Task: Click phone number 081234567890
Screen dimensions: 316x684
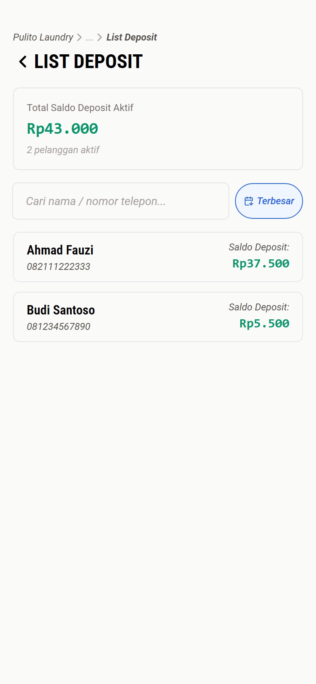Action: click(58, 327)
